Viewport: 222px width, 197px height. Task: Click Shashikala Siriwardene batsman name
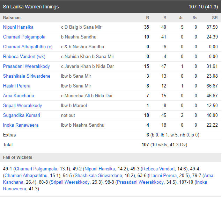coord(27,76)
